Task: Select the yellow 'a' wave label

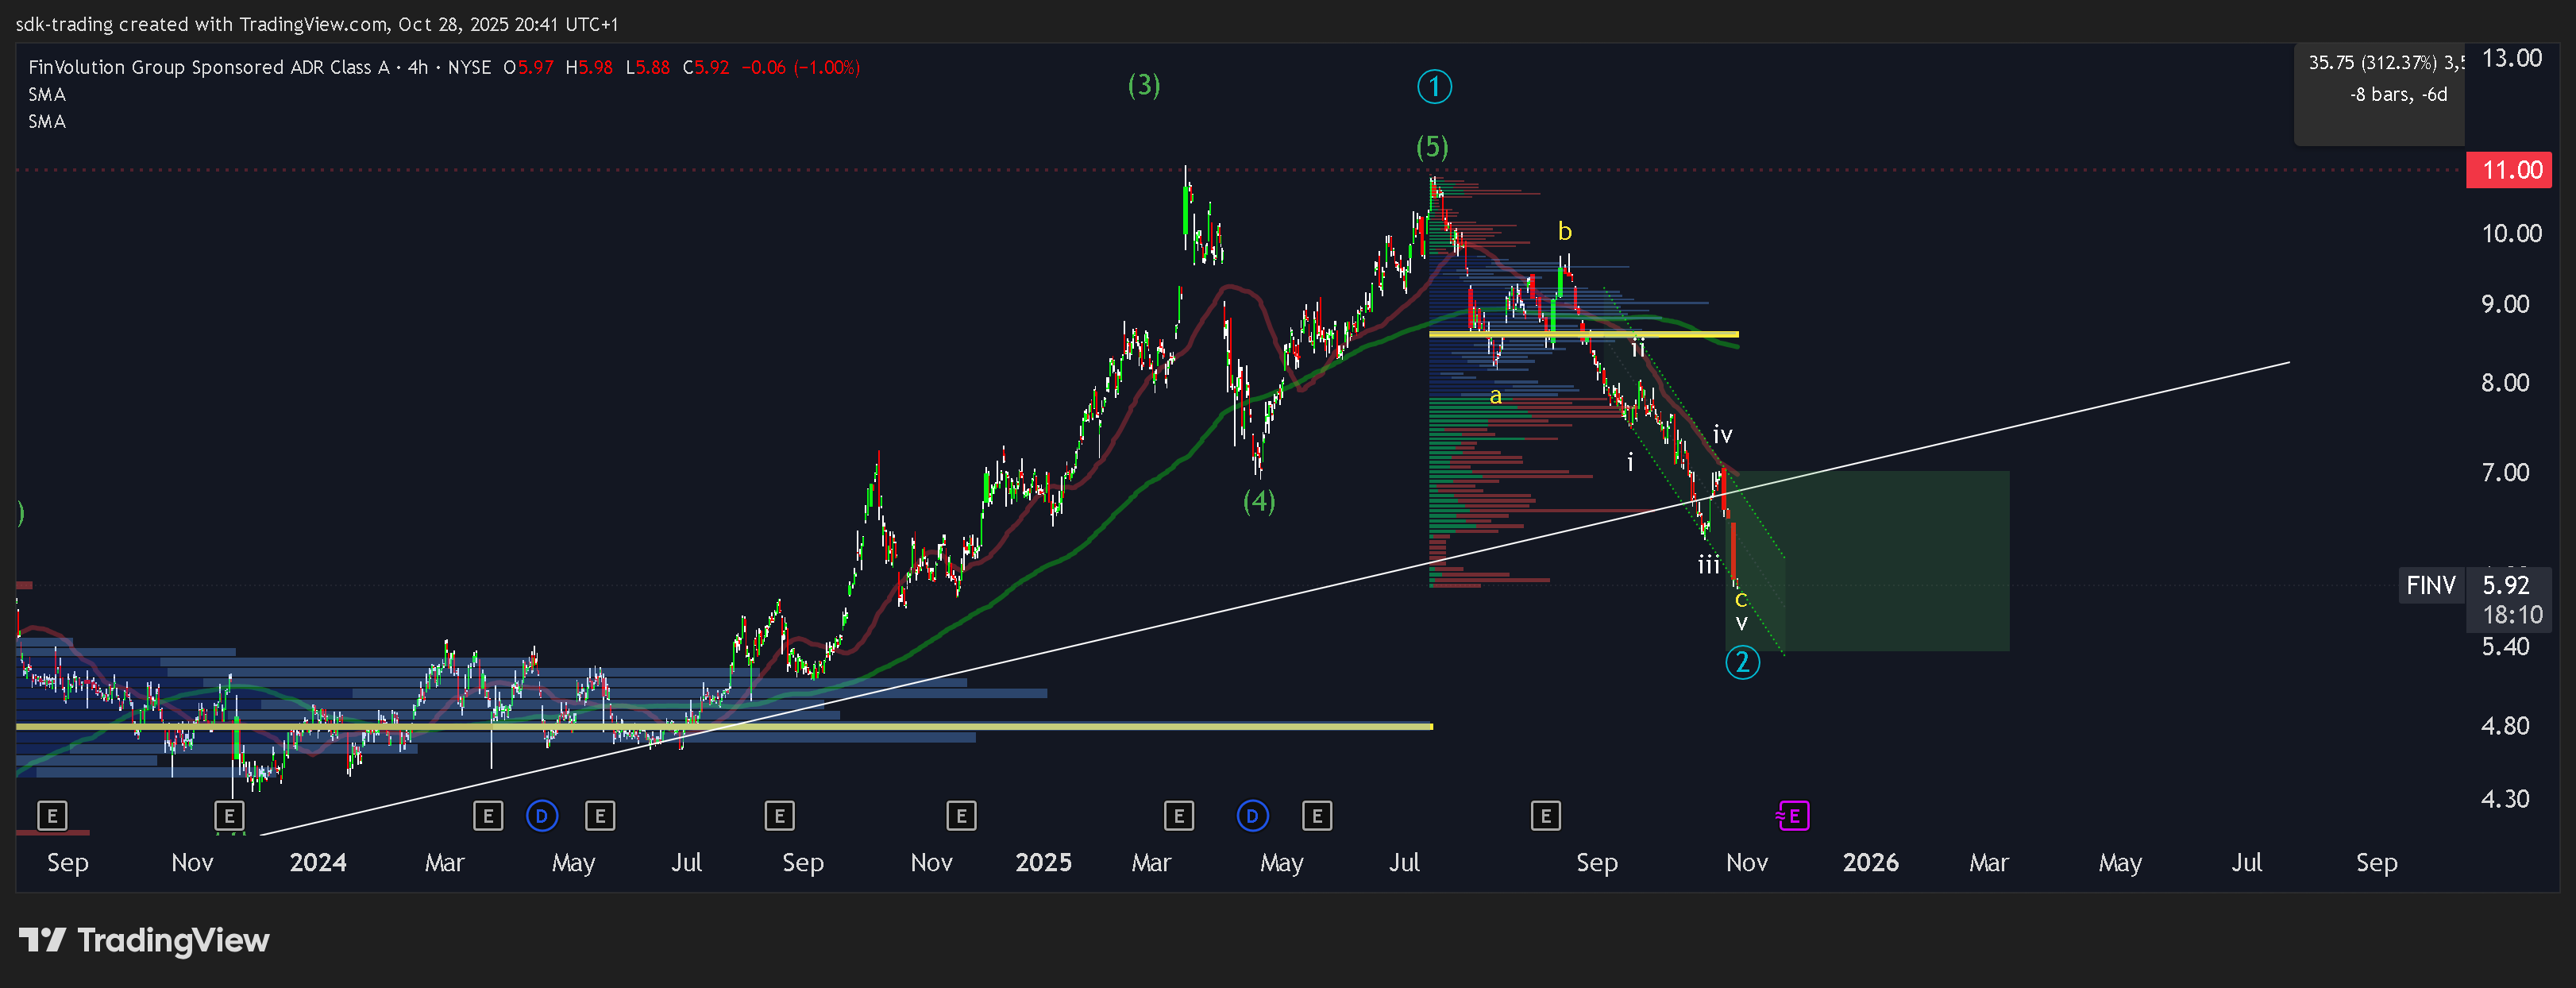Action: (x=1495, y=396)
